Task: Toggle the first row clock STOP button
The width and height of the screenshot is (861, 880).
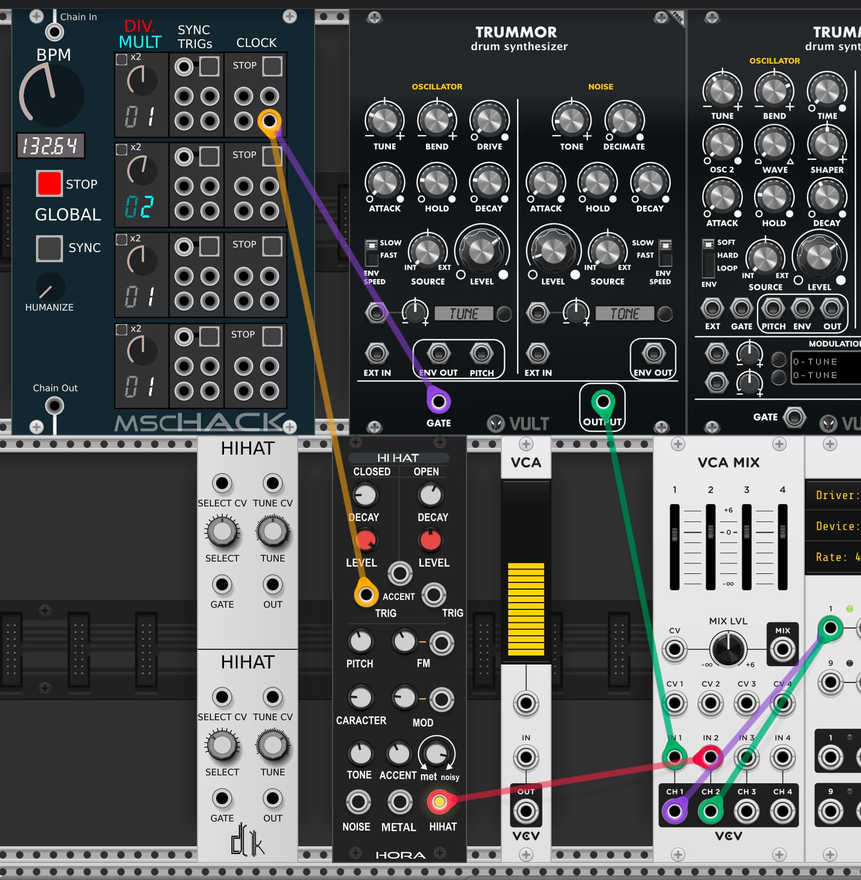Action: click(272, 66)
